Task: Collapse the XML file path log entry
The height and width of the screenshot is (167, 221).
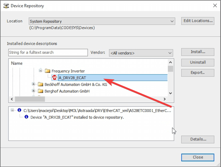Action: (x=12, y=110)
